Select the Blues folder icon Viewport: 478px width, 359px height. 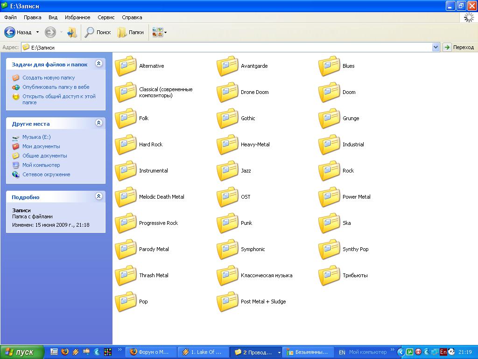(329, 66)
